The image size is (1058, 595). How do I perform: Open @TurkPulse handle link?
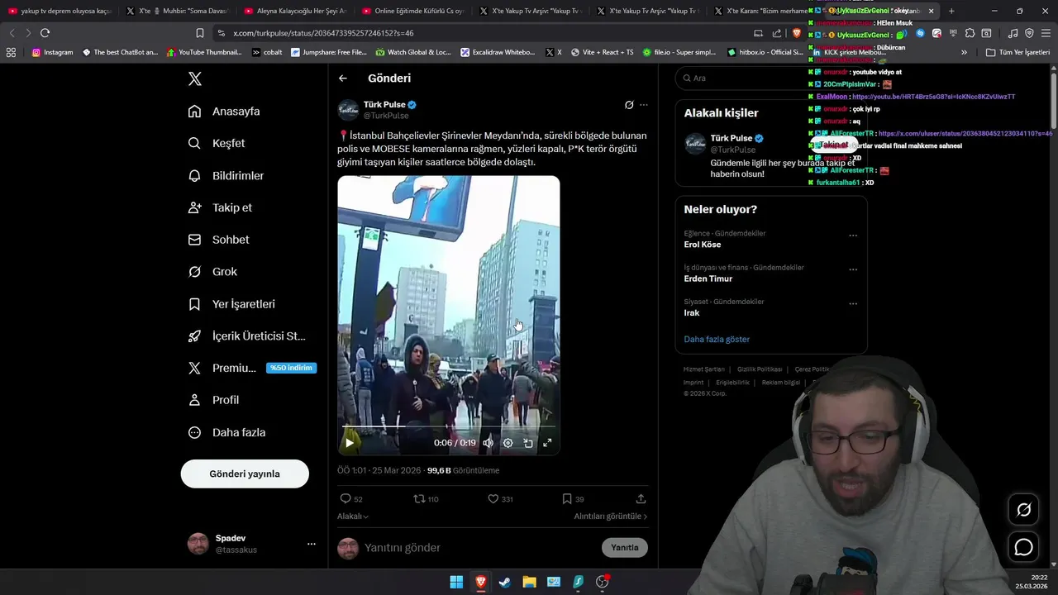click(386, 116)
